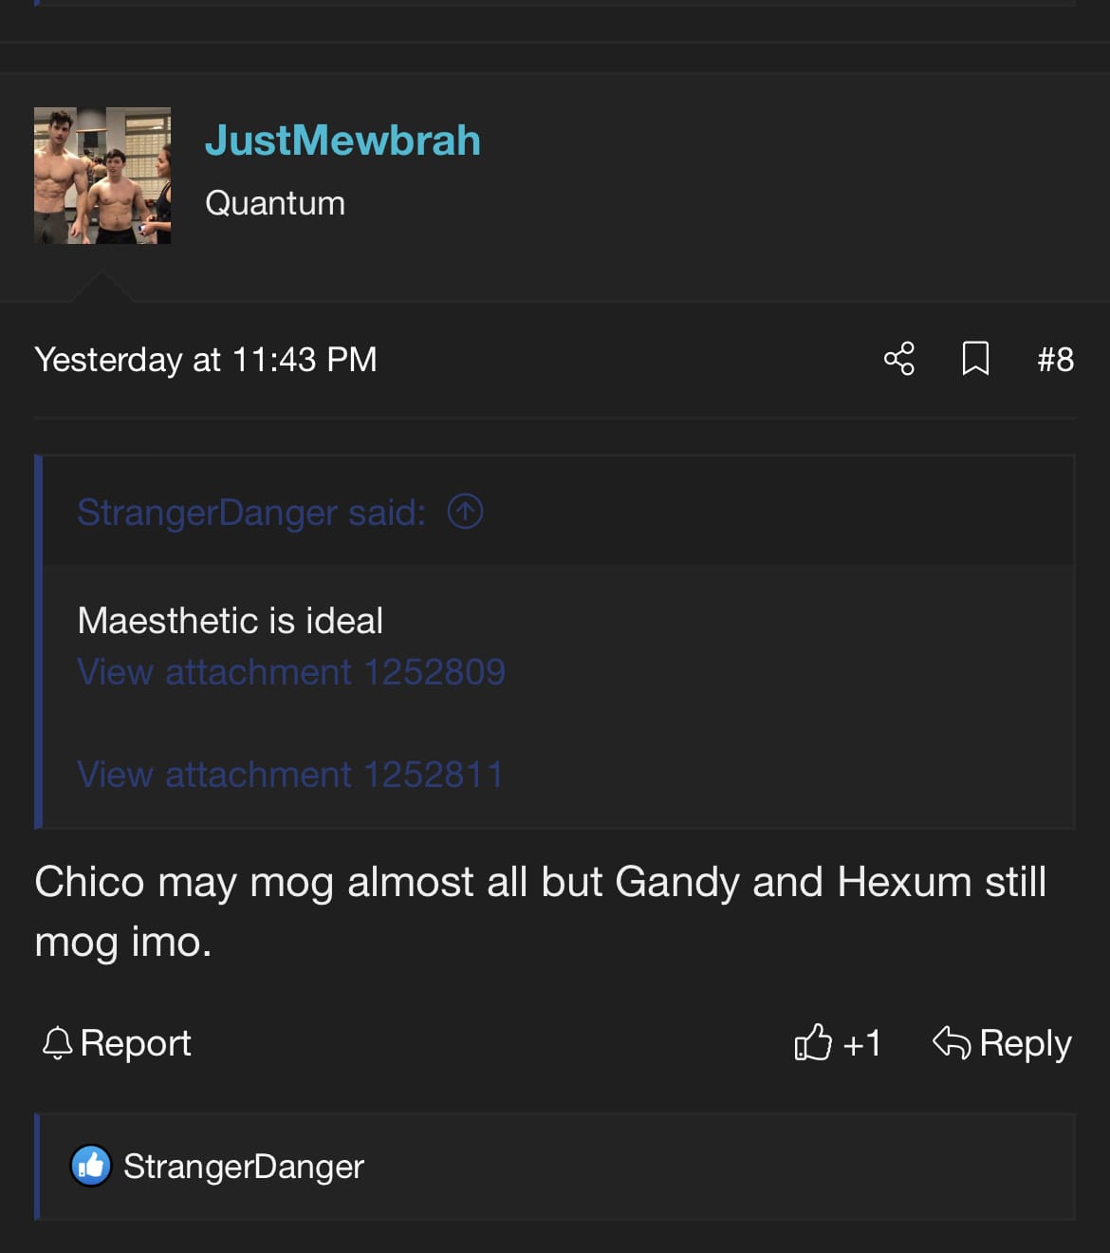Click the Reply text button
Viewport: 1110px width, 1253px height.
[1026, 1043]
